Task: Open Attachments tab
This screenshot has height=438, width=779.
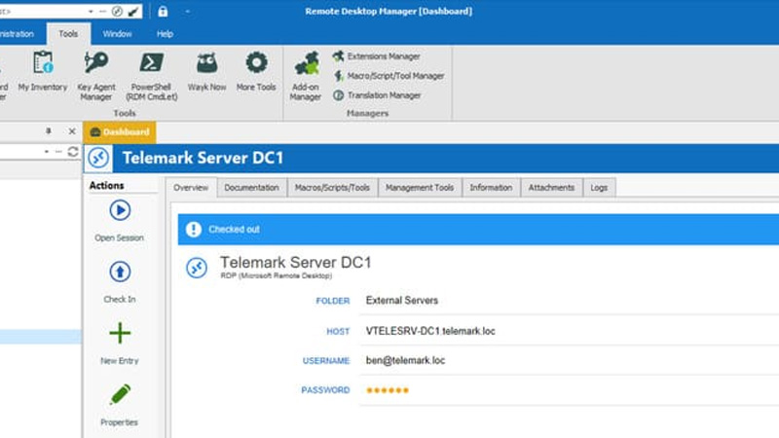Action: 551,188
